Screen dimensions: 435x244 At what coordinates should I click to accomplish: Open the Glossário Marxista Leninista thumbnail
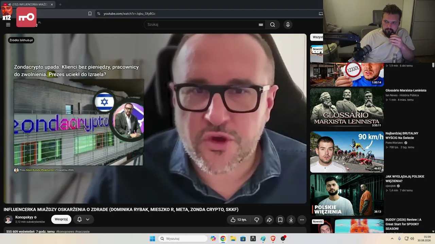point(347,108)
